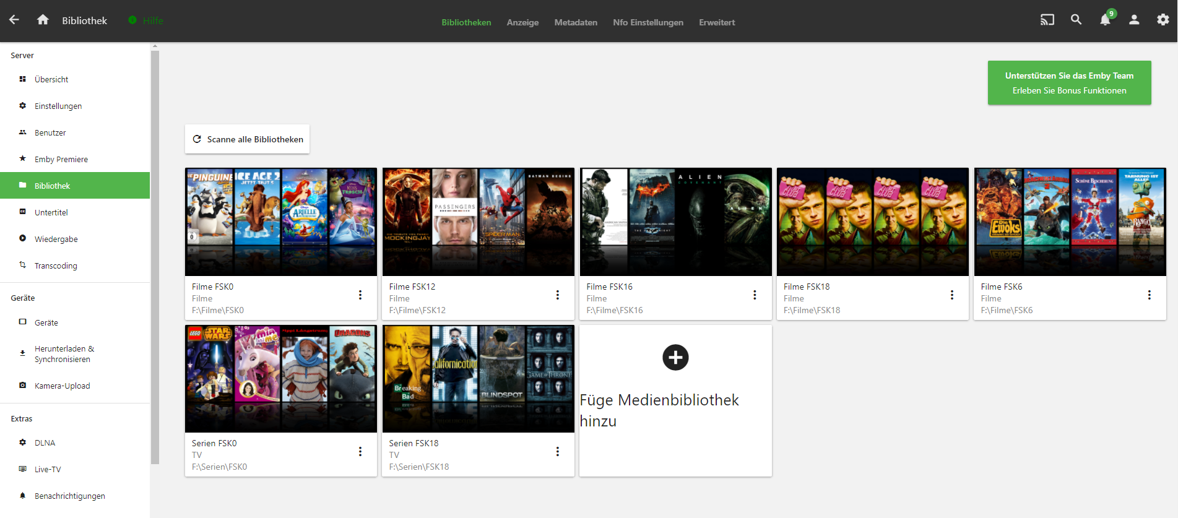Open Wiedergabe in the sidebar
This screenshot has width=1178, height=518.
75,239
